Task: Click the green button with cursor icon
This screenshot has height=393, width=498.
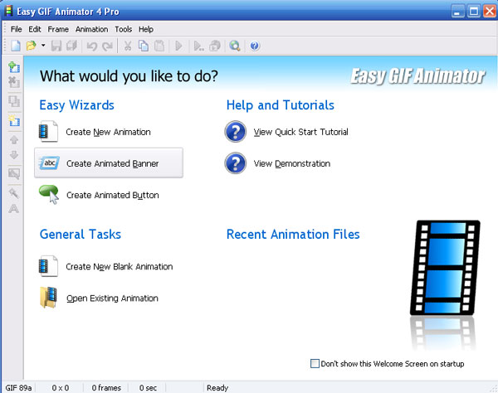Action: [x=49, y=195]
